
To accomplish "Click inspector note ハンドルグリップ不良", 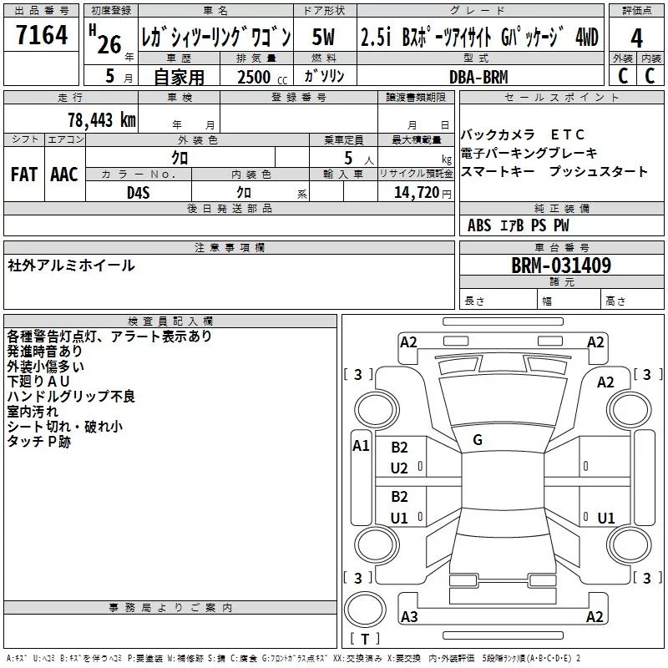I will (x=71, y=397).
